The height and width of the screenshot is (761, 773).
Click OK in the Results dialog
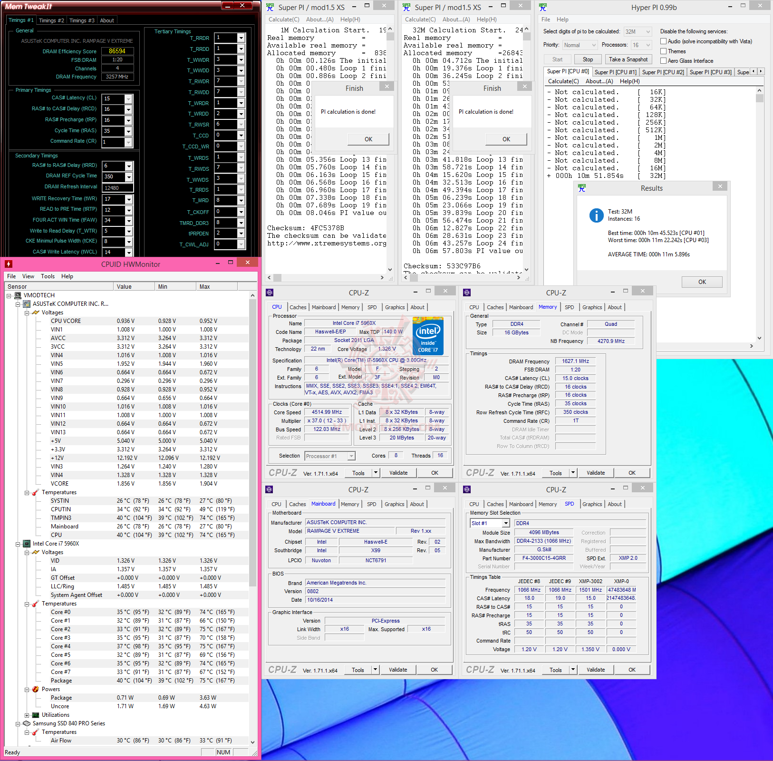coord(702,282)
